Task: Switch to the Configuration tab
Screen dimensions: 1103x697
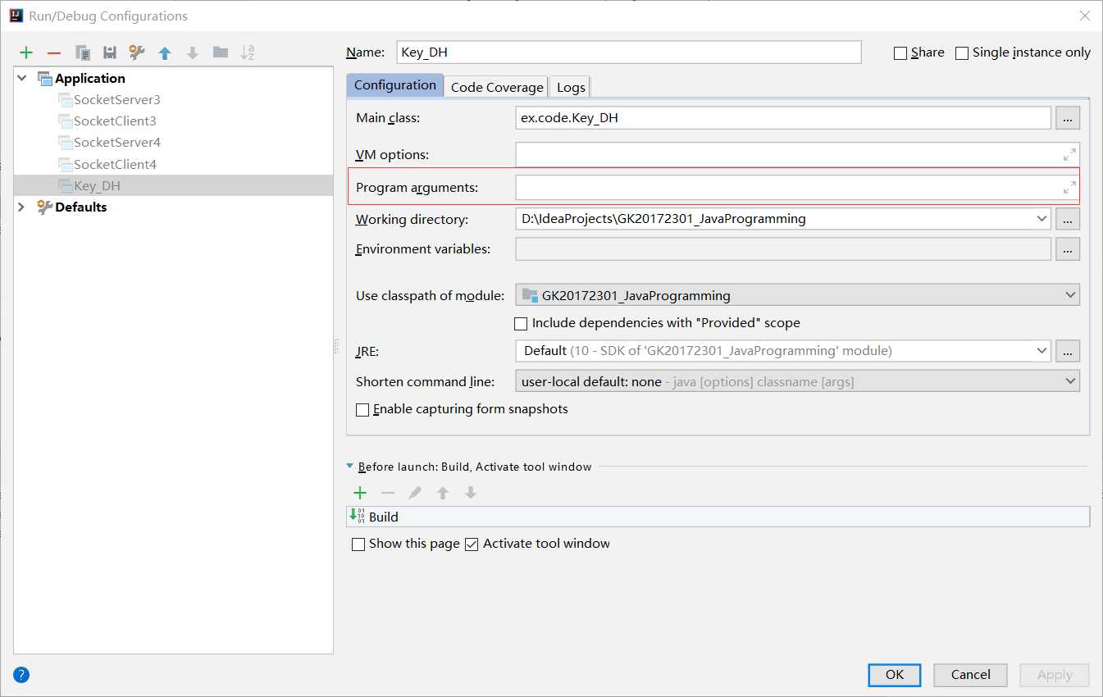Action: tap(395, 85)
